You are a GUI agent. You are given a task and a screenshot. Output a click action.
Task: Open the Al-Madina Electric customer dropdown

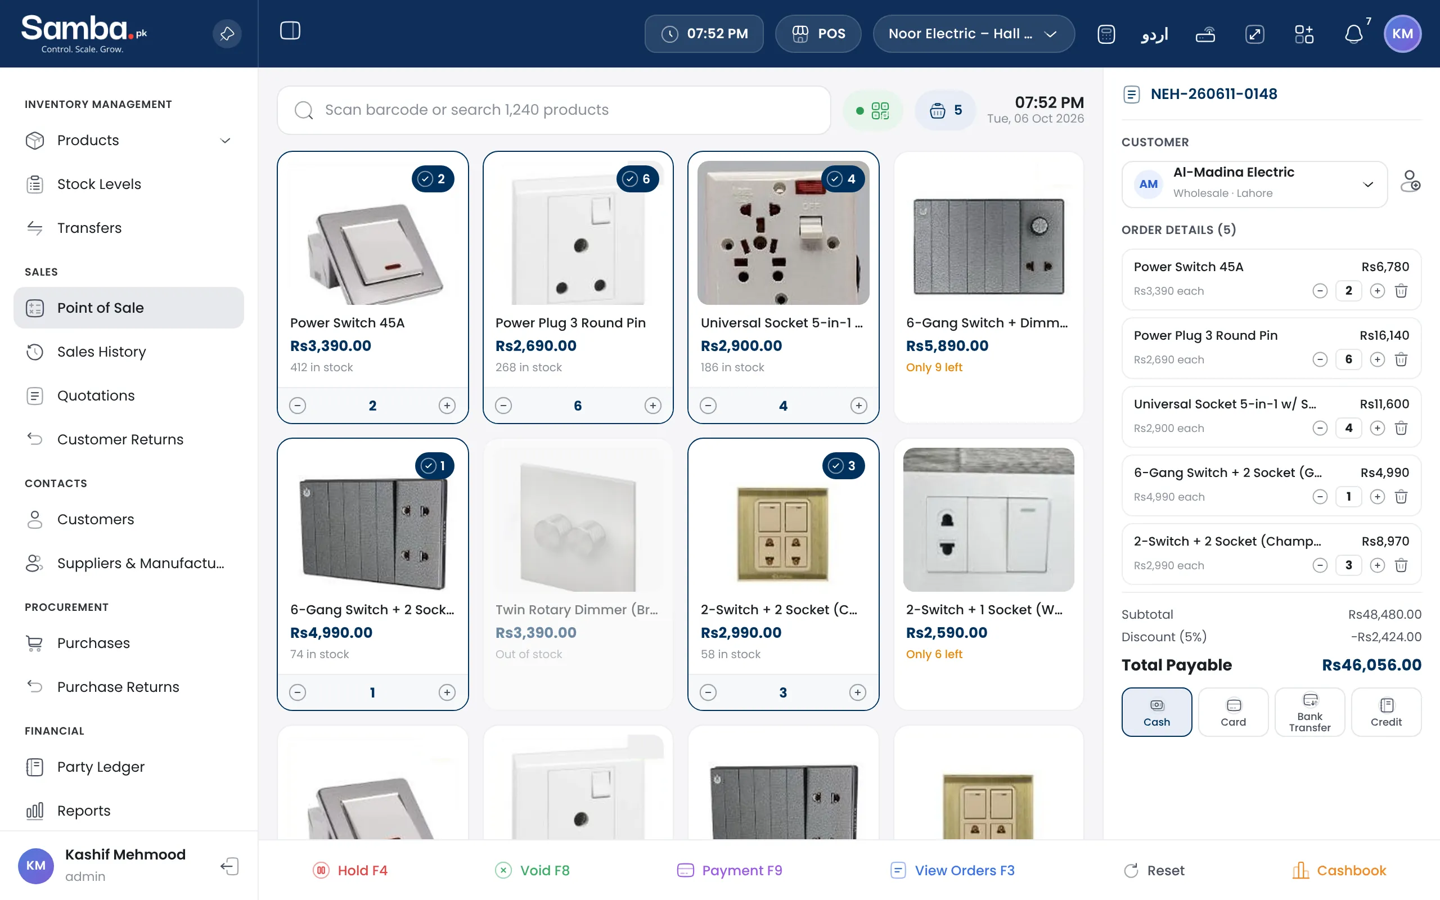[x=1254, y=184]
